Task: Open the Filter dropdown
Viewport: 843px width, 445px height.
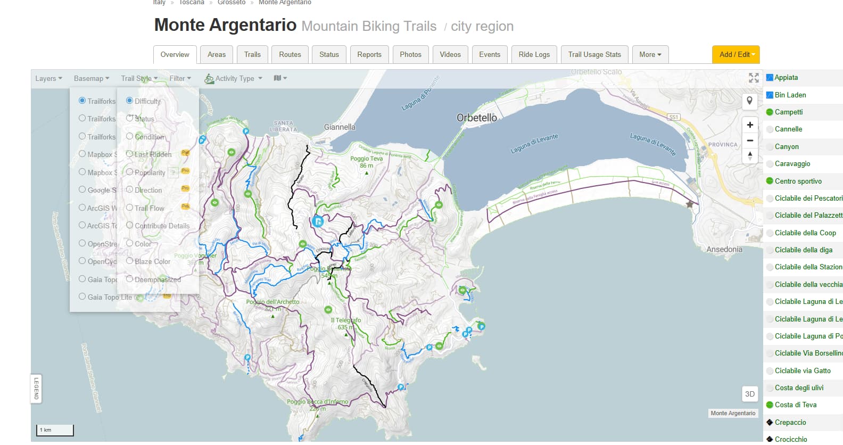Action: click(180, 78)
